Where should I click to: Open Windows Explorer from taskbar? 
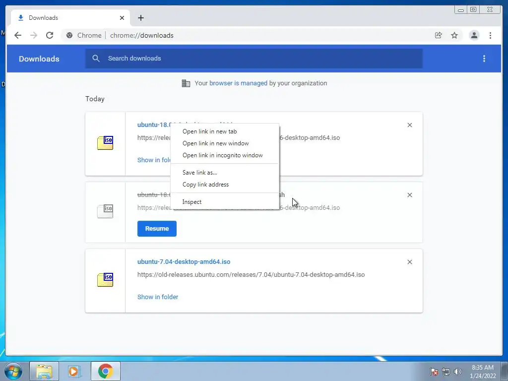point(44,371)
